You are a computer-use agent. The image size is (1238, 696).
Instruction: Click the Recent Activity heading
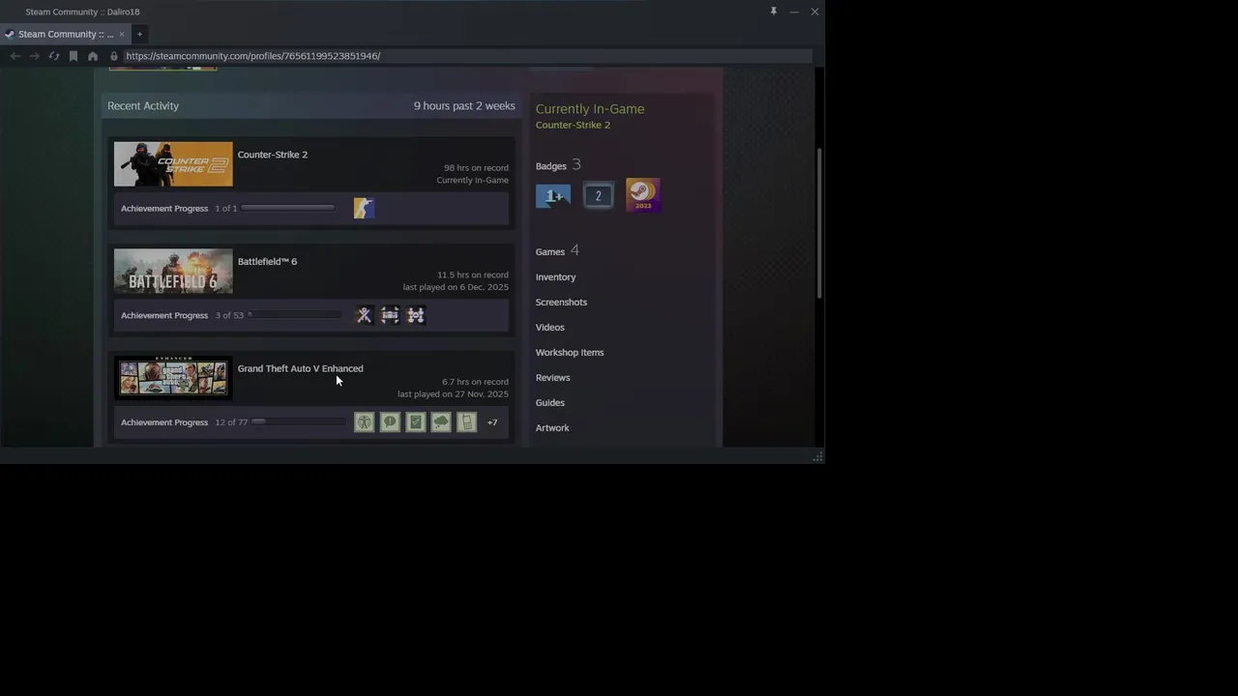[143, 106]
